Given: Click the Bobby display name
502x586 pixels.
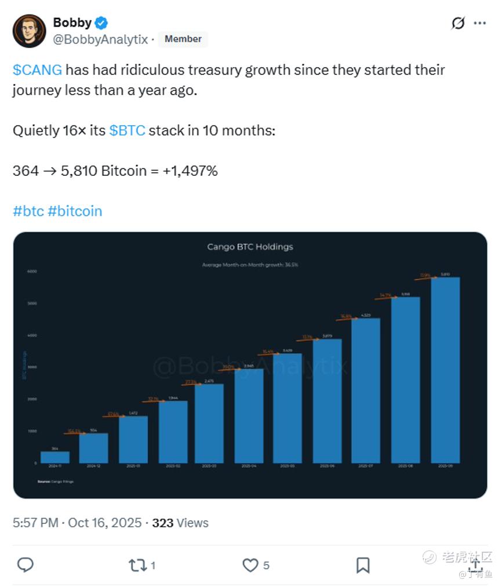Looking at the screenshot, I should tap(72, 23).
